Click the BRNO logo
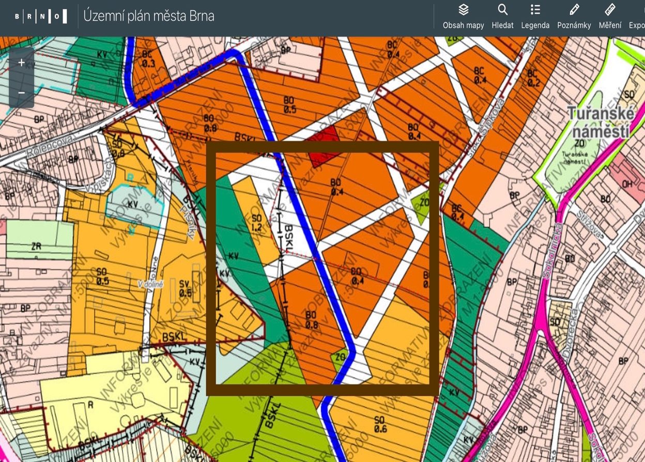The height and width of the screenshot is (462, 645). click(41, 17)
